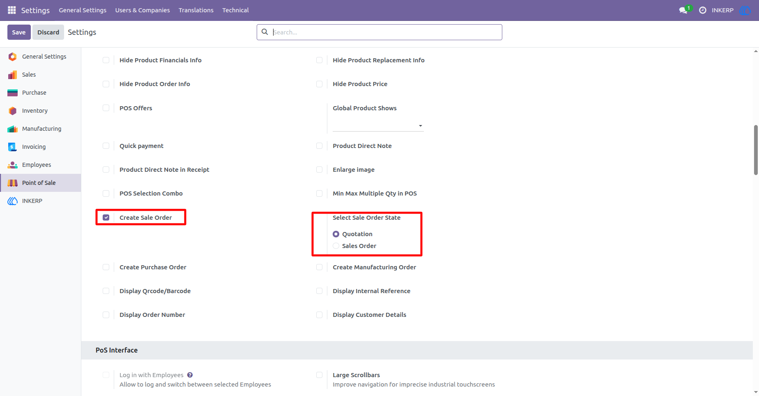The height and width of the screenshot is (396, 759).
Task: Click the Save button
Action: (19, 32)
